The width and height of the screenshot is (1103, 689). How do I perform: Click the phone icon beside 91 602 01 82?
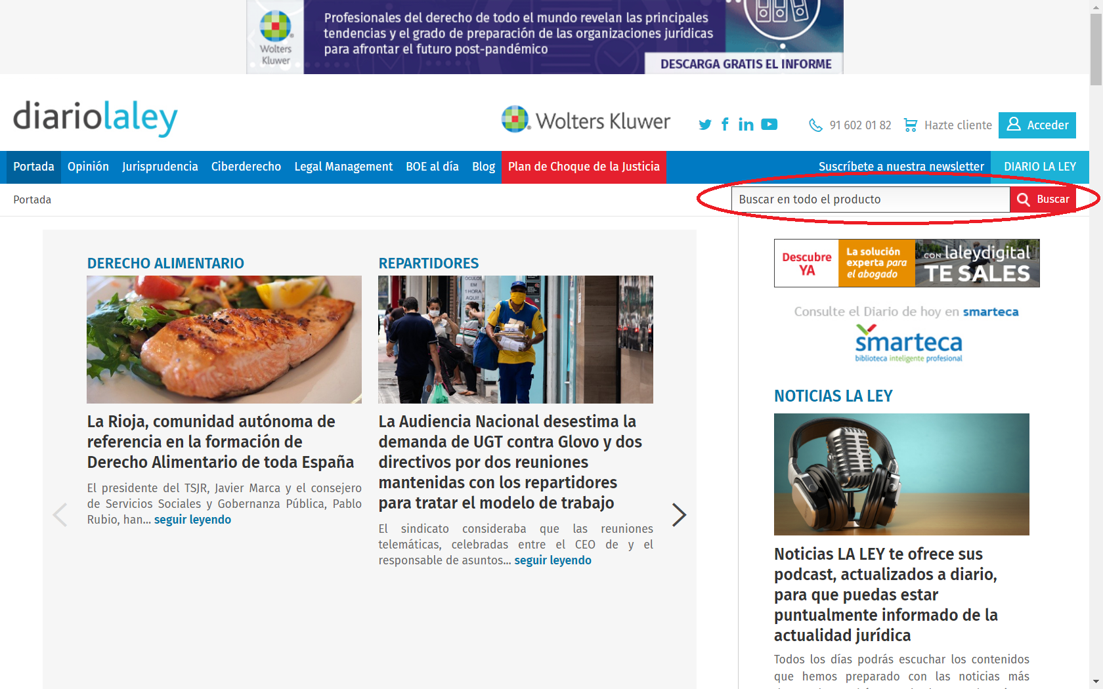[x=815, y=125]
